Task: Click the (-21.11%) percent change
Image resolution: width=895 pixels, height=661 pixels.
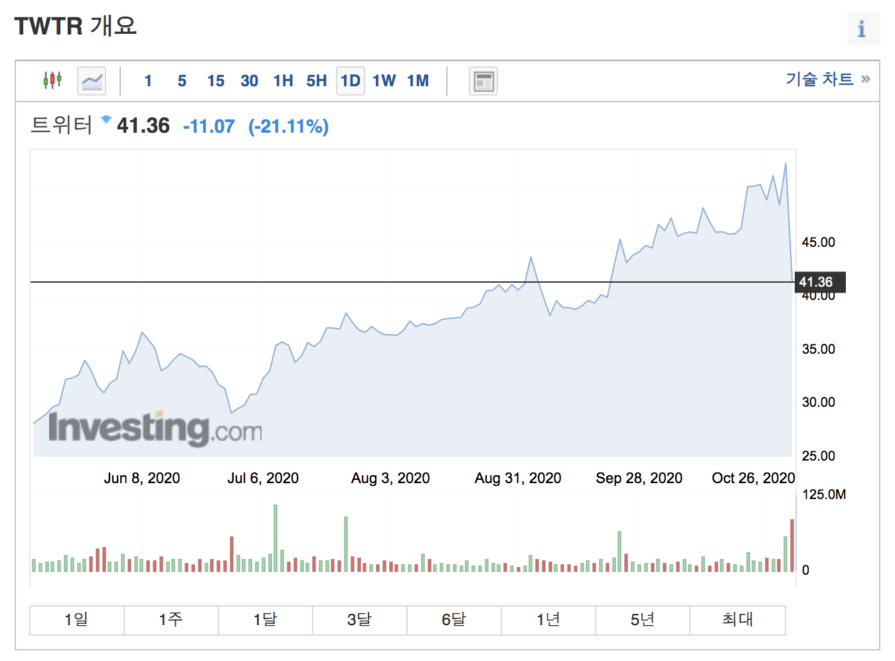Action: coord(289,126)
